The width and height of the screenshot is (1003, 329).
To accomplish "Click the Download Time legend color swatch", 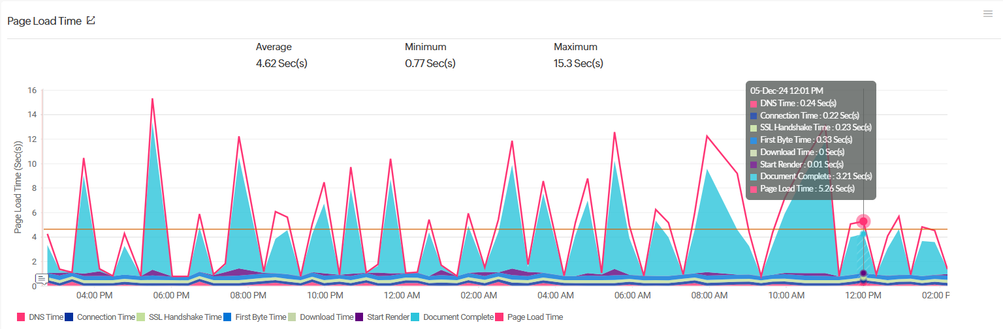I will [x=293, y=317].
